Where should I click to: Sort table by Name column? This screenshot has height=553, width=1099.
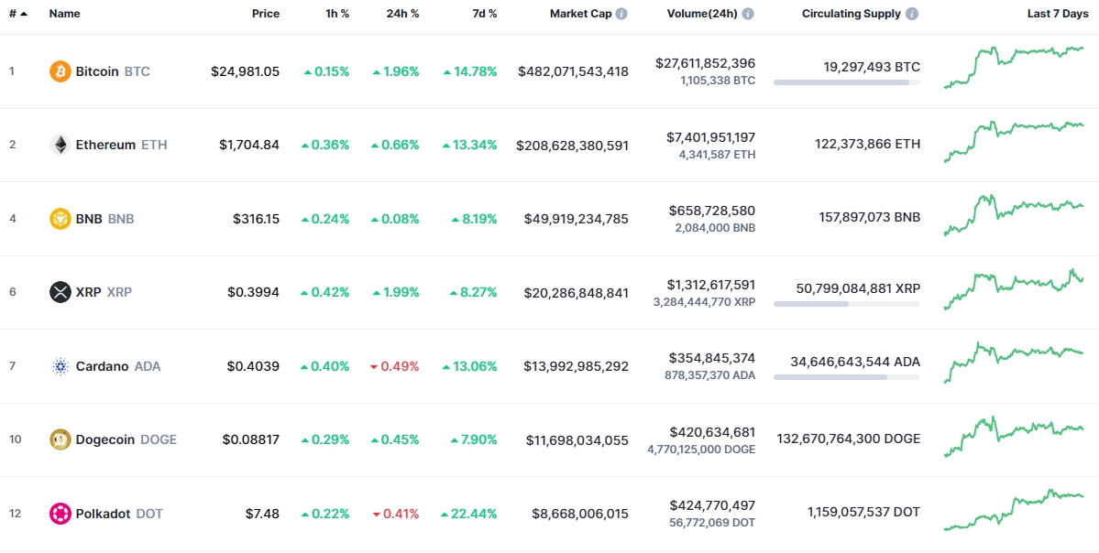click(x=64, y=14)
